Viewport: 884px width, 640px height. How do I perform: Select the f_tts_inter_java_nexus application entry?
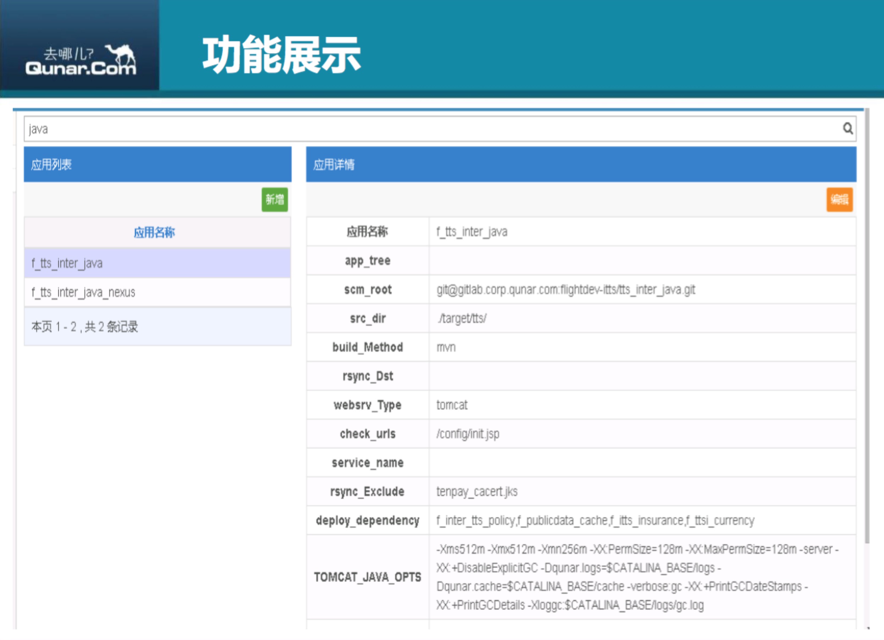83,292
